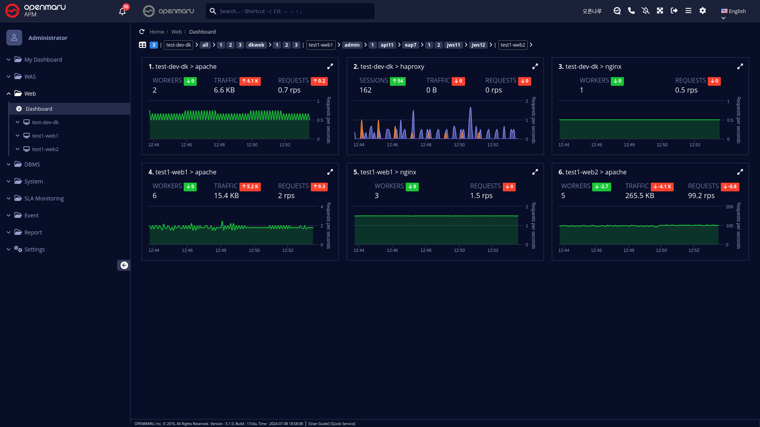Maximize the test1-web2 apache chart panel
This screenshot has width=760, height=427.
pos(740,172)
